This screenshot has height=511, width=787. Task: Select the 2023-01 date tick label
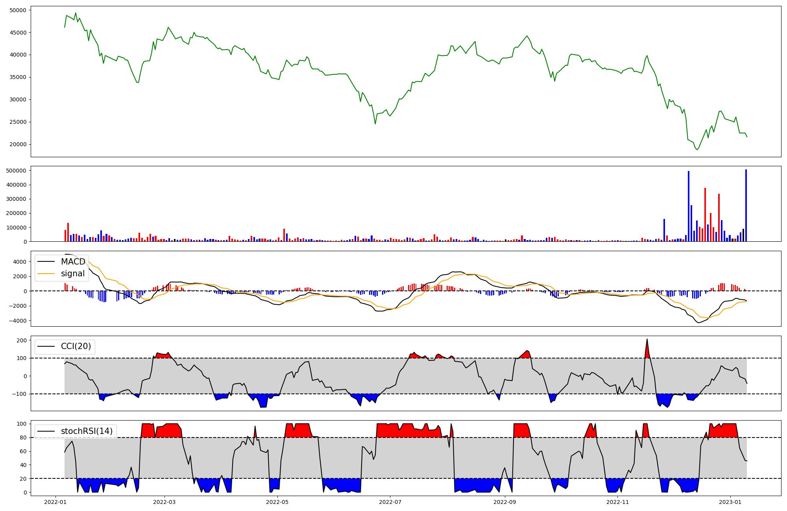730,502
